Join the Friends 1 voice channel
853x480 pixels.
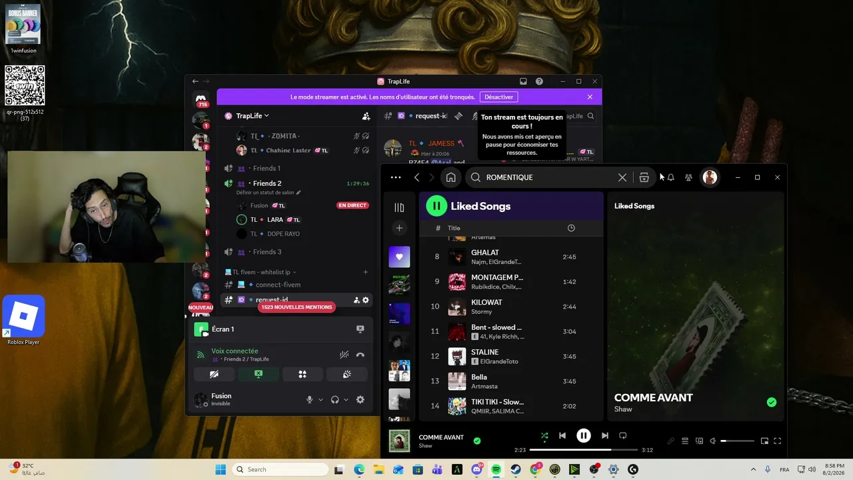297,168
